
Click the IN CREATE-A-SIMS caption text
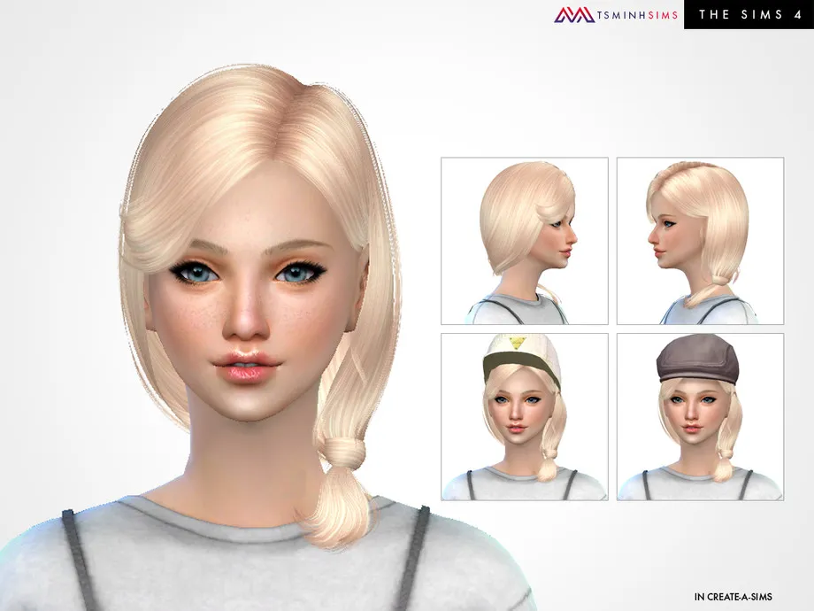click(733, 597)
